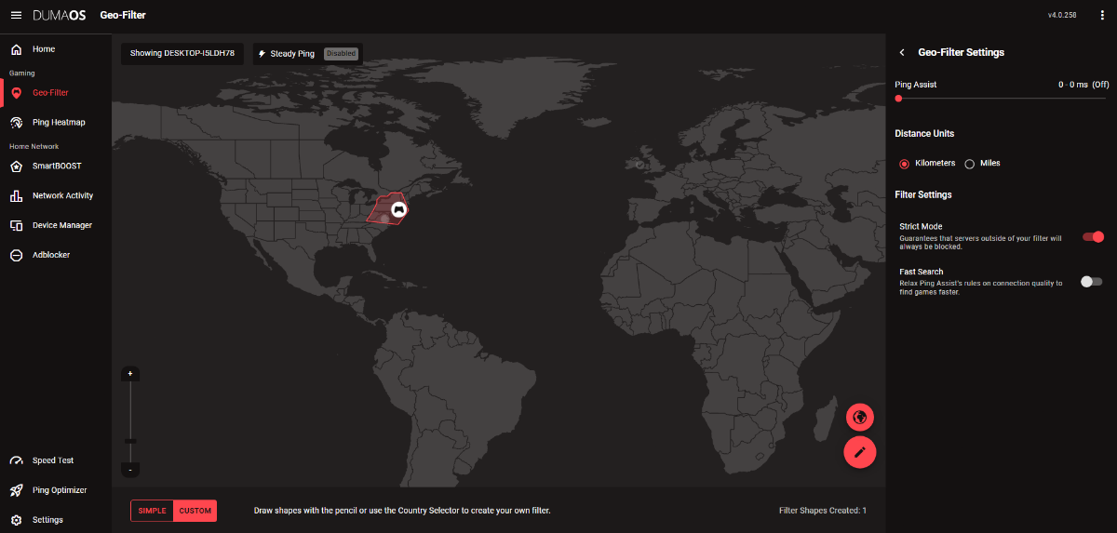Toggle Strict Mode switch off
This screenshot has width=1117, height=533.
(x=1093, y=236)
